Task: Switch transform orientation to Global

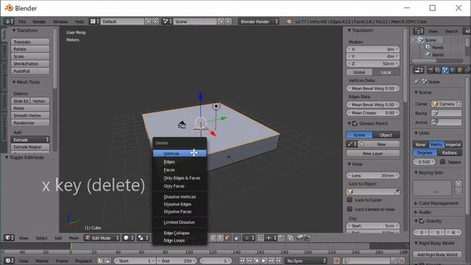Action: (359, 72)
